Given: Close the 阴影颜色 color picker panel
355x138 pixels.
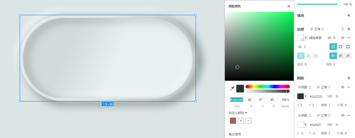Looking at the screenshot, I should tap(289, 6).
